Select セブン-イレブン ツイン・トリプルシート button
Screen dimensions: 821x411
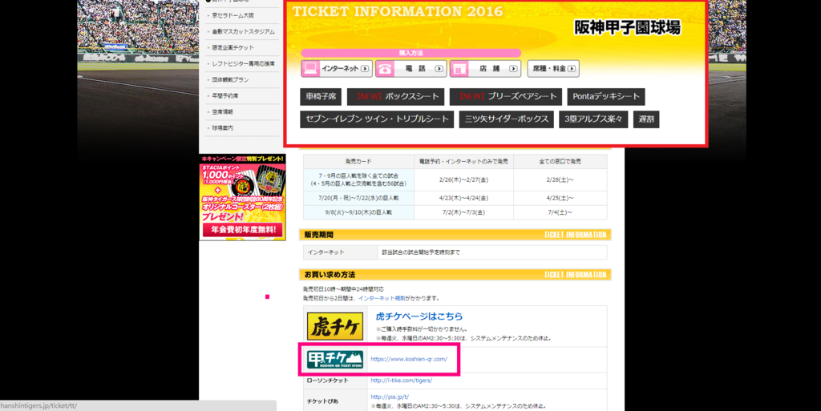(377, 119)
